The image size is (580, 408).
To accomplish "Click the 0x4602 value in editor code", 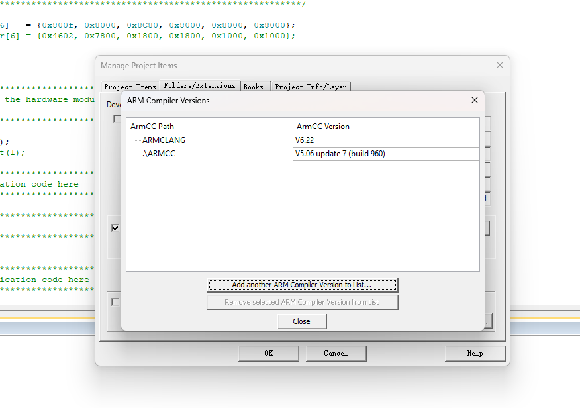I will tap(58, 36).
